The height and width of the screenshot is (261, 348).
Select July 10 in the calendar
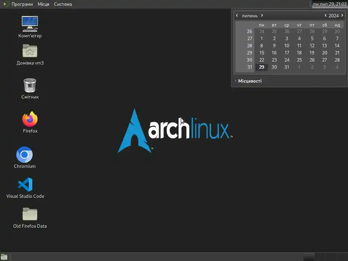pyautogui.click(x=287, y=46)
